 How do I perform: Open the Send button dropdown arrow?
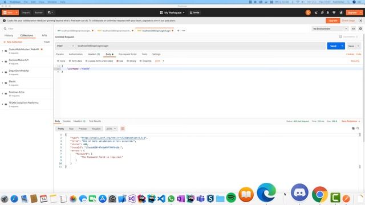pos(342,46)
